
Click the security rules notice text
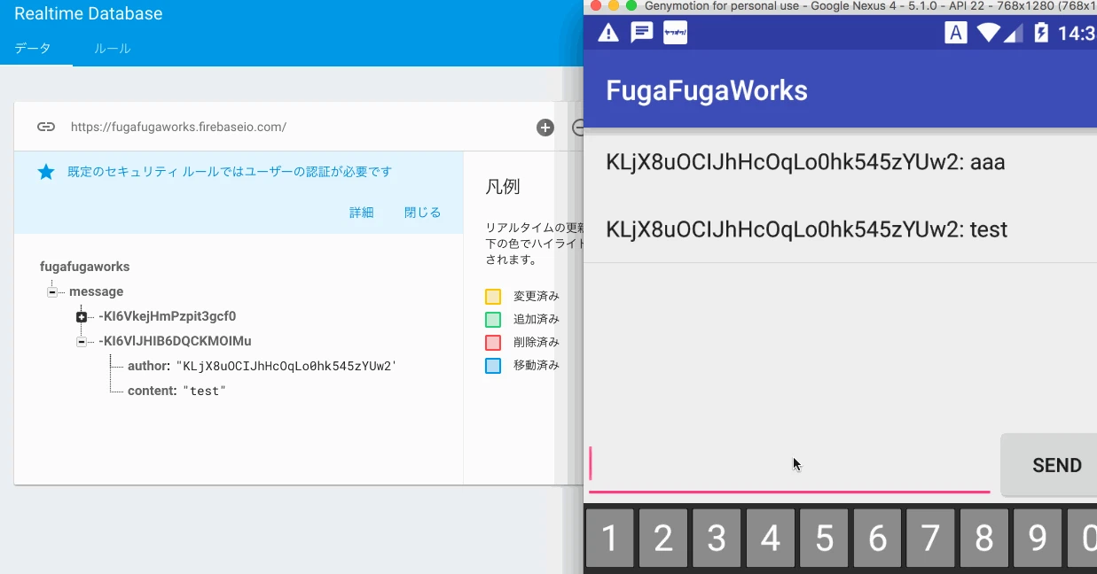click(230, 172)
